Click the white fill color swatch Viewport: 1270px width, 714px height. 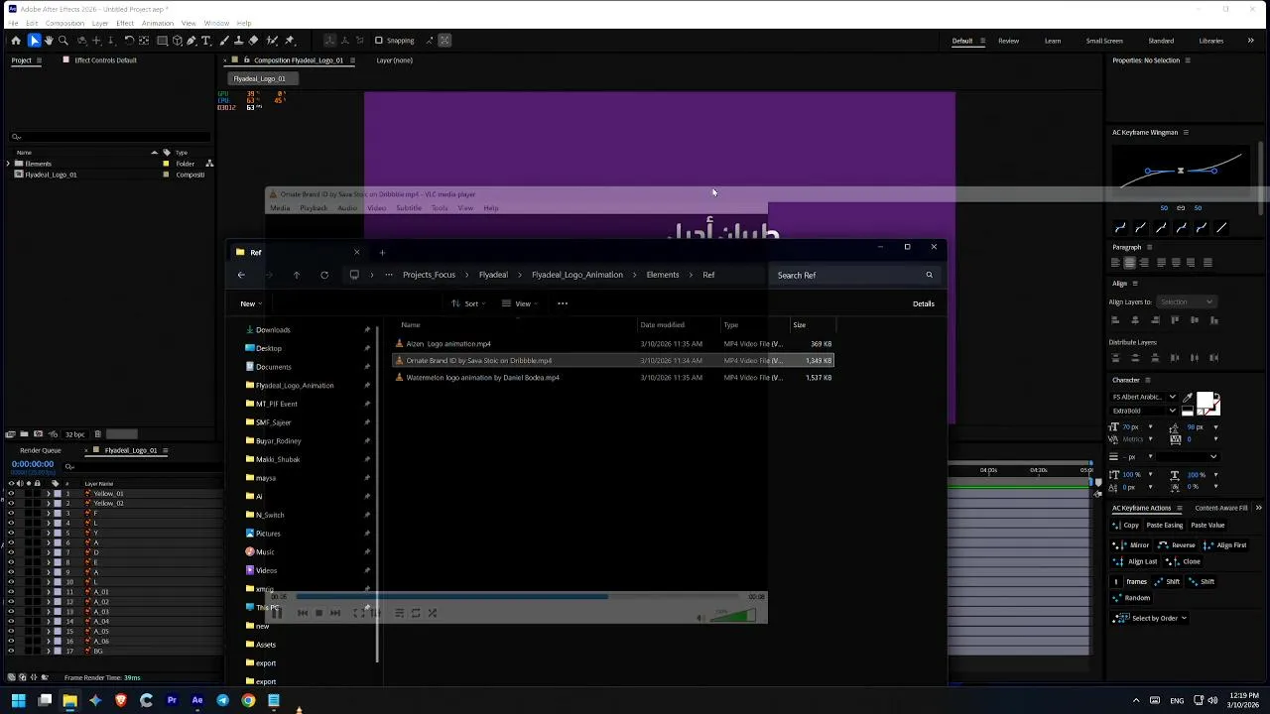[1205, 401]
